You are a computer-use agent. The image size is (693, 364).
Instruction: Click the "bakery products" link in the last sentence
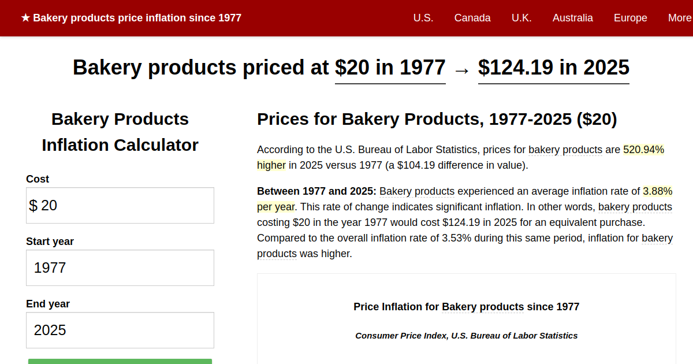pyautogui.click(x=277, y=253)
